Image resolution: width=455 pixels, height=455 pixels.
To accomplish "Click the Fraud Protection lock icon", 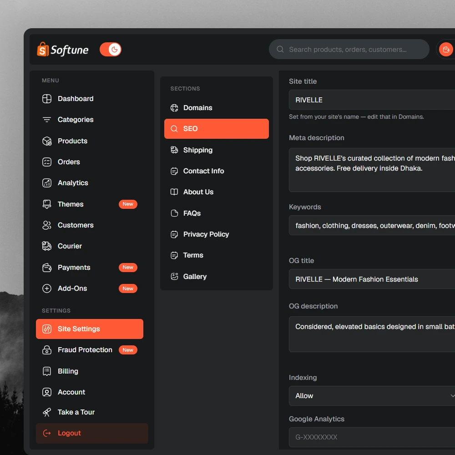I will (x=47, y=350).
